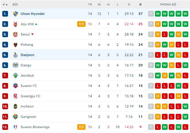Click the Daegu club logo
The image size is (190, 133).
[x=15, y=65]
